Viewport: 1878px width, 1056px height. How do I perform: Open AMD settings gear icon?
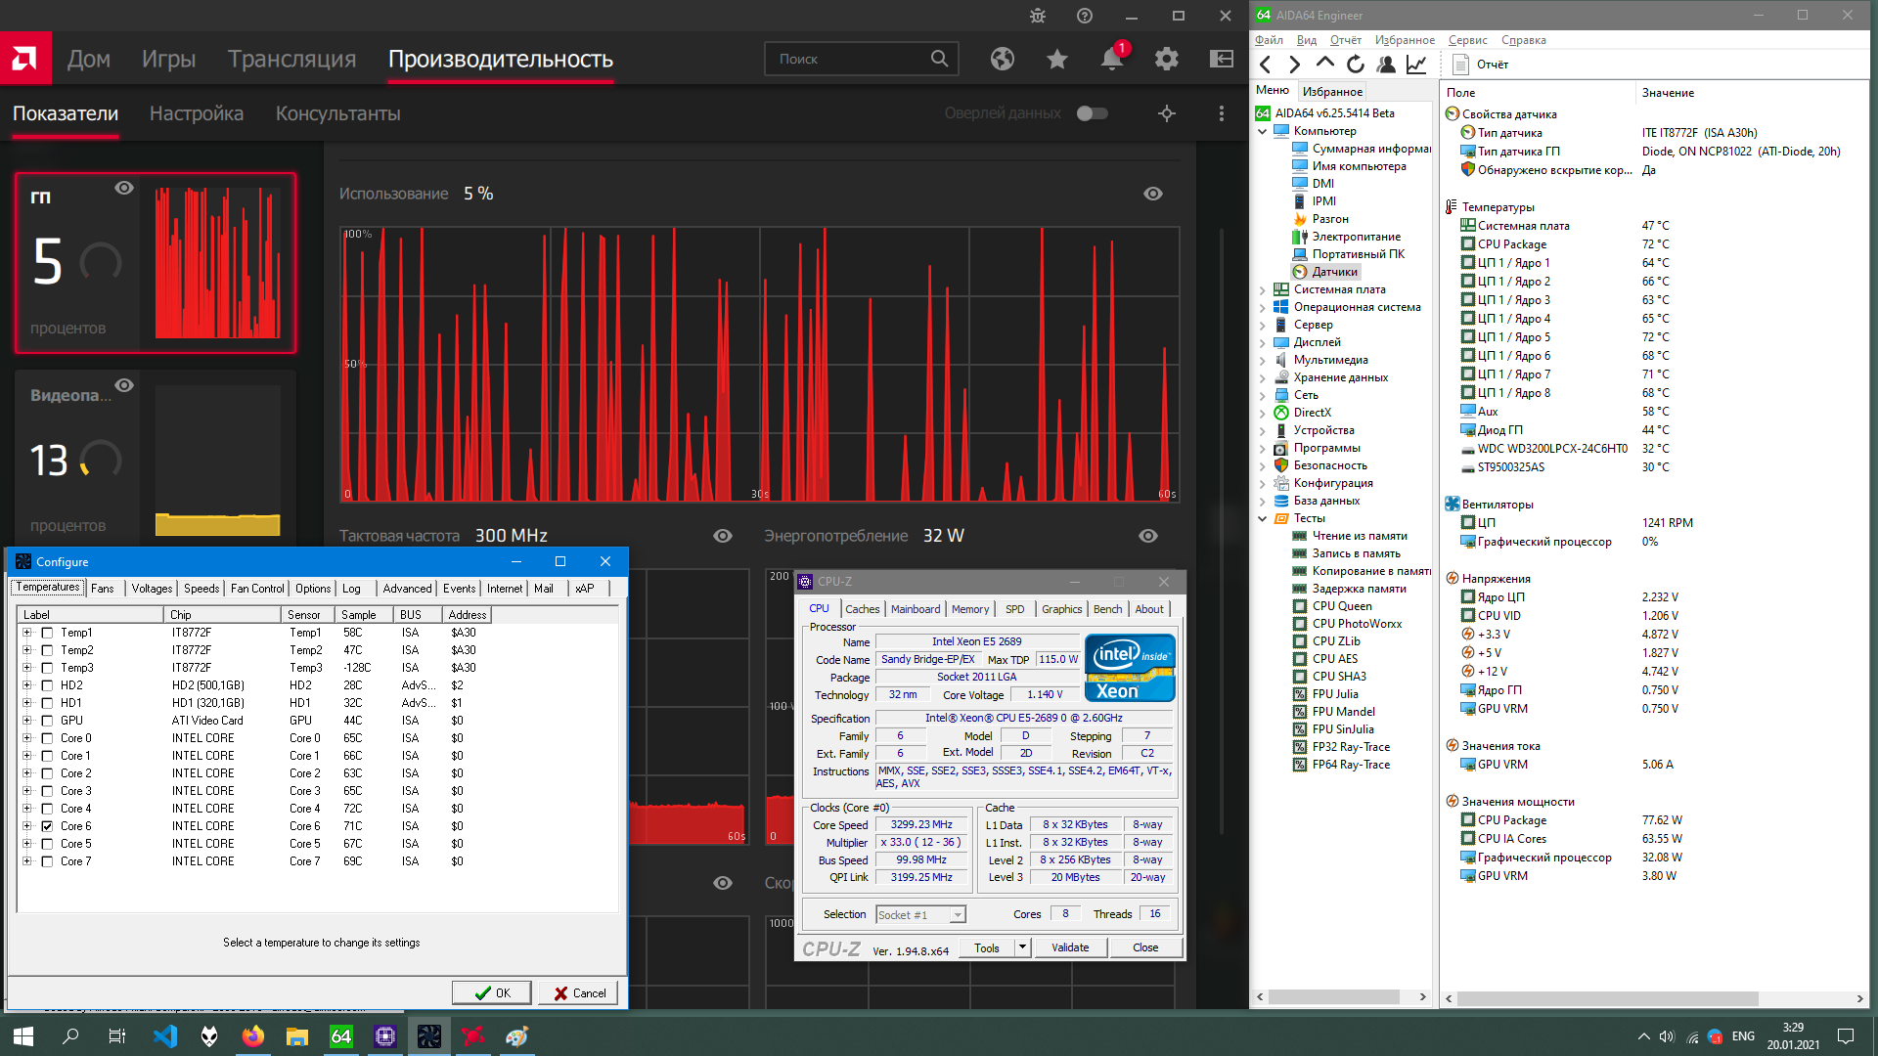(1166, 60)
